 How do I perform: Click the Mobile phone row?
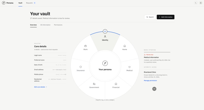50,75
